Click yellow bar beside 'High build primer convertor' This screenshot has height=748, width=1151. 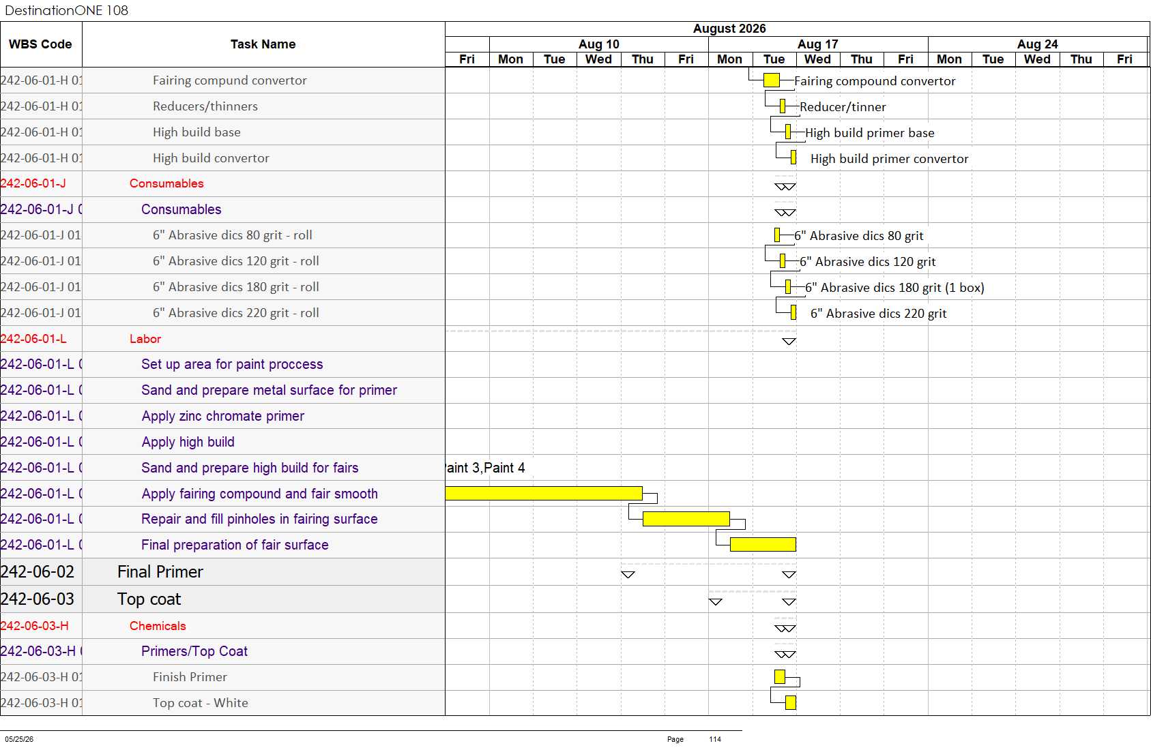click(x=793, y=158)
